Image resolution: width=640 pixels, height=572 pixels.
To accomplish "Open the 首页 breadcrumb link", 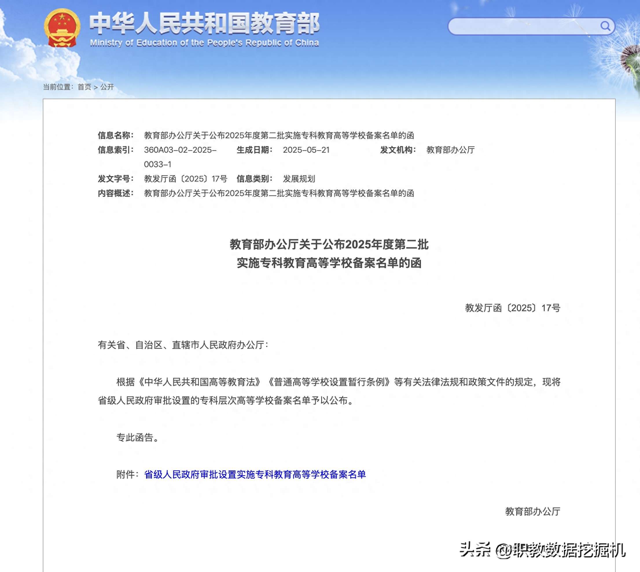I will 84,87.
